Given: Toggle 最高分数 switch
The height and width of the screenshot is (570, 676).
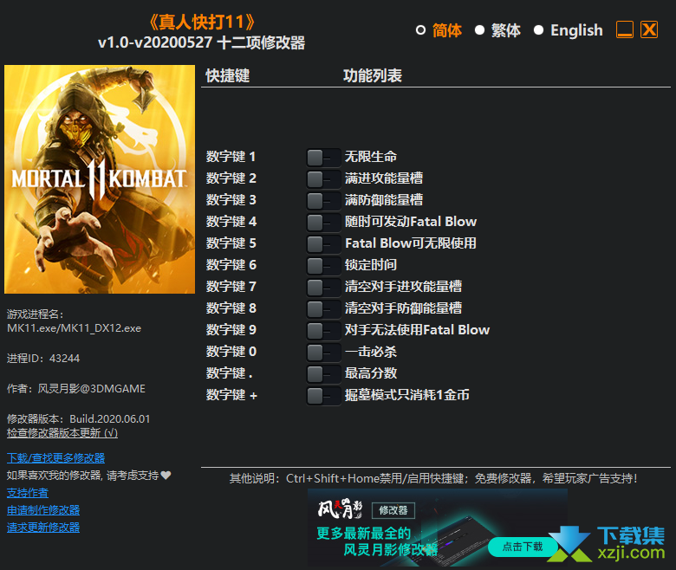Looking at the screenshot, I should coord(323,373).
